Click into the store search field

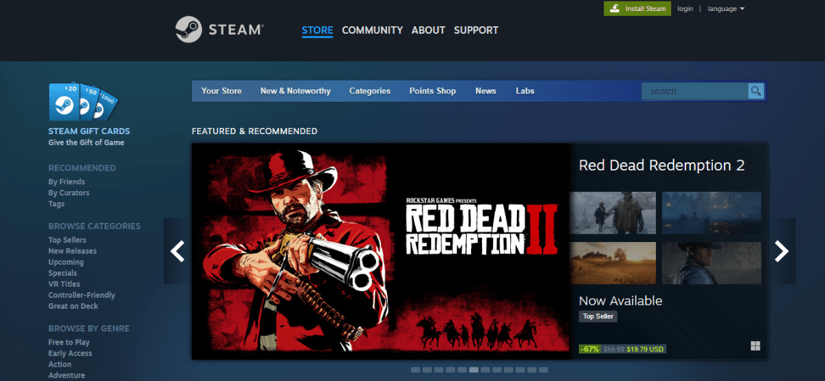[x=694, y=91]
